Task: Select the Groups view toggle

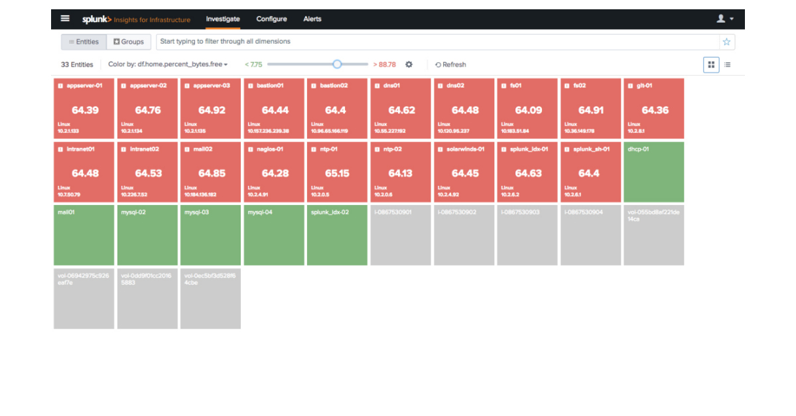Action: [129, 42]
